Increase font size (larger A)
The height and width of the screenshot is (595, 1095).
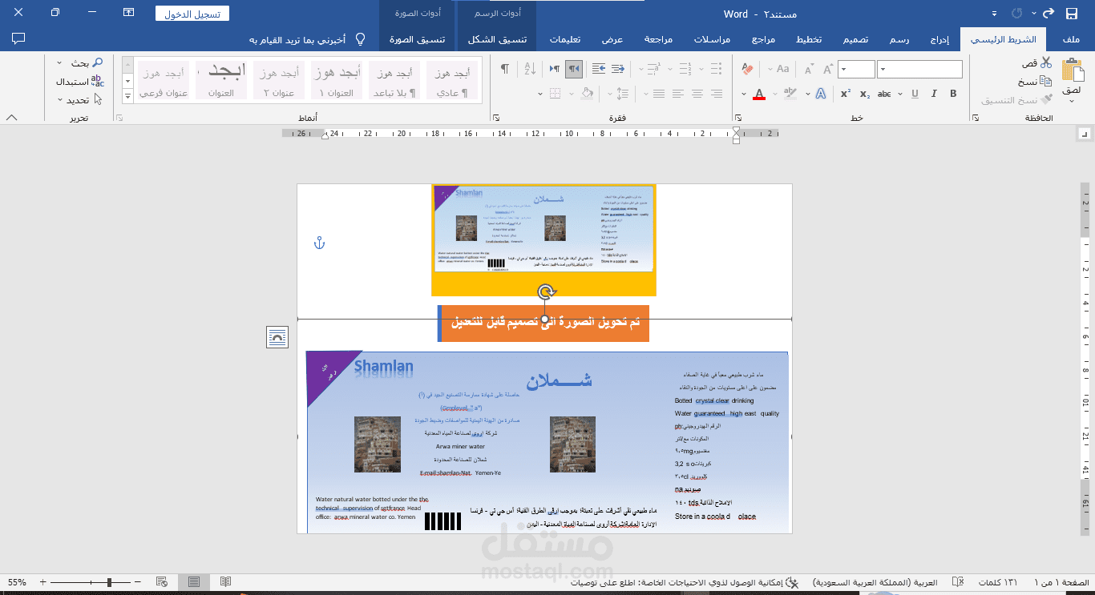tap(827, 70)
